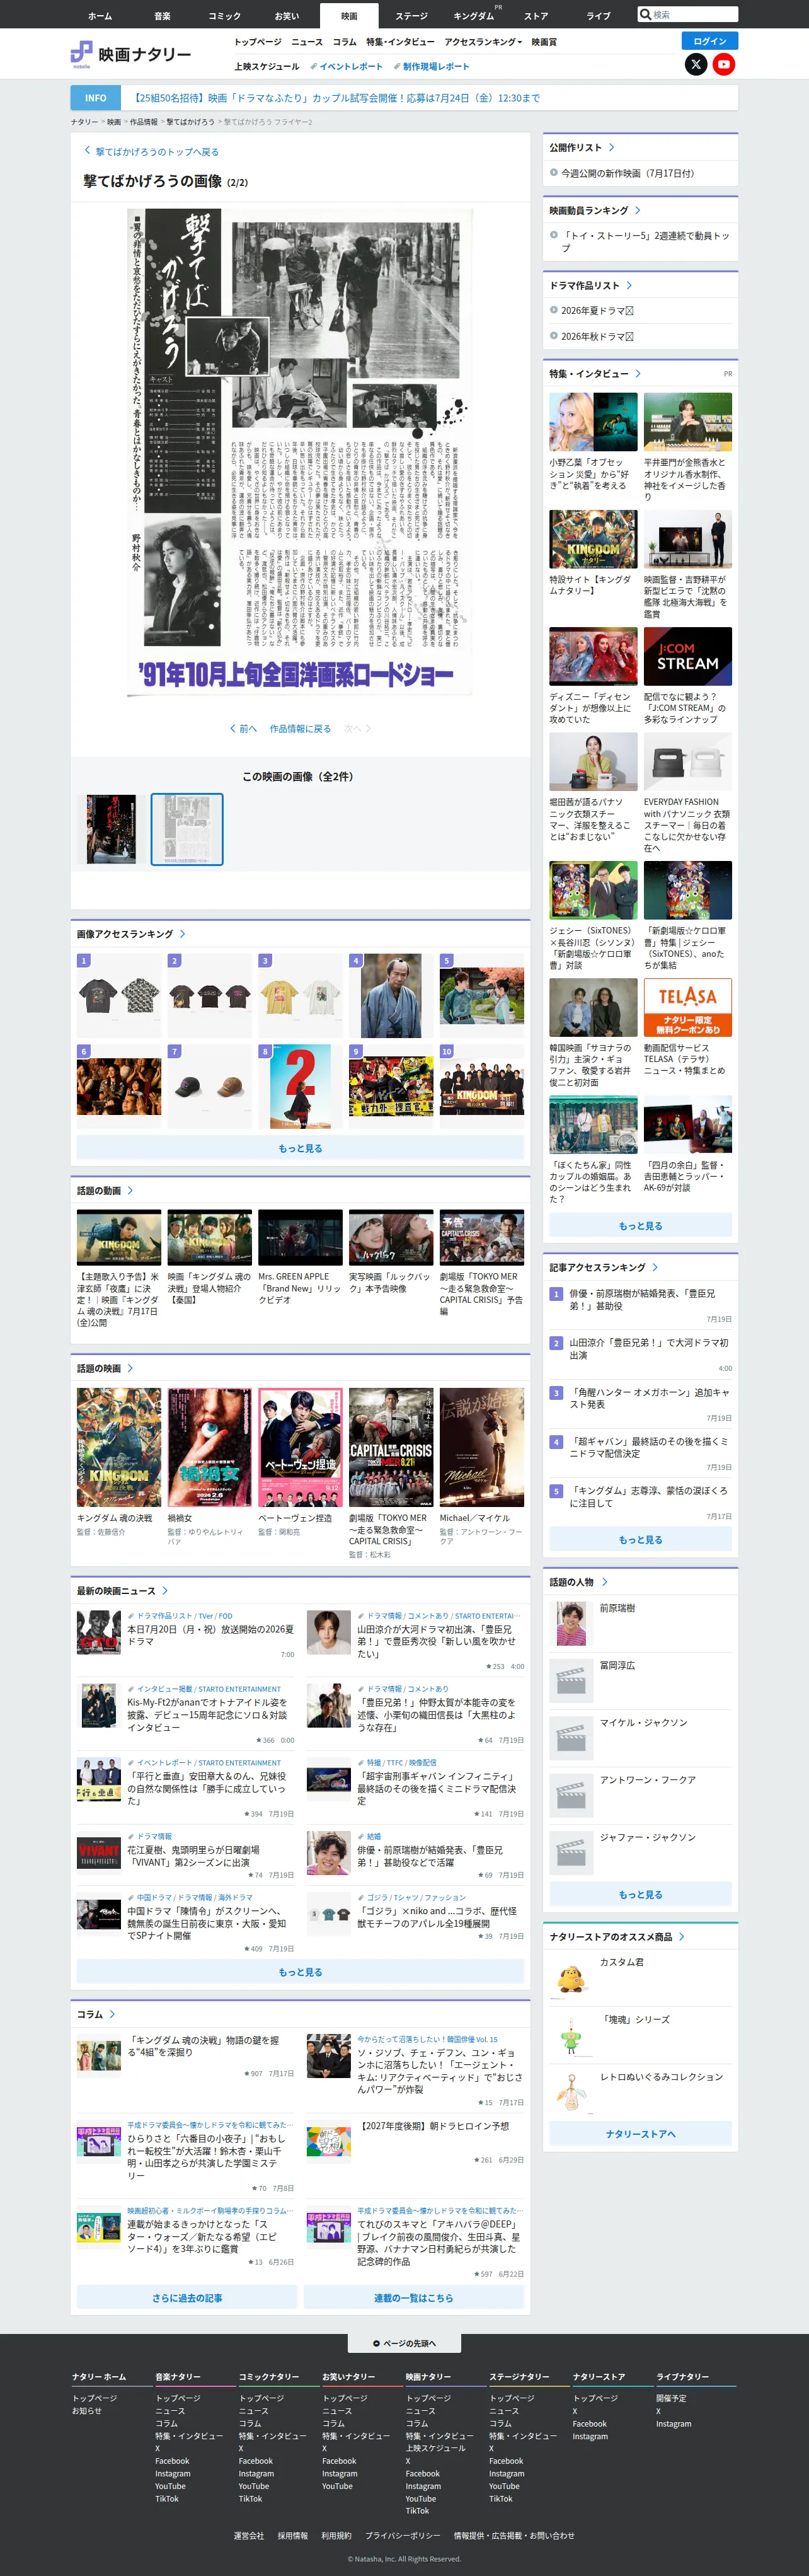This screenshot has width=809, height=2576.
Task: Open ranking article 「角麗ハンター オメガホーン」追加キャスト発表
Action: [649, 1398]
